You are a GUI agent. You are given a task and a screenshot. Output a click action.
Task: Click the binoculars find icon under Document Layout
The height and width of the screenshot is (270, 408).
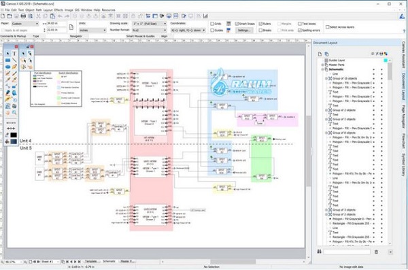[x=320, y=252]
